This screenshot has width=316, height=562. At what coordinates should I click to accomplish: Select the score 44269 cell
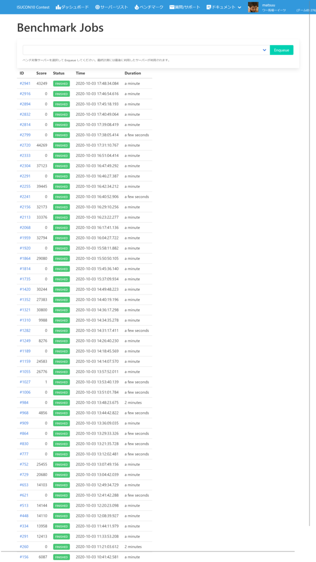click(x=42, y=145)
